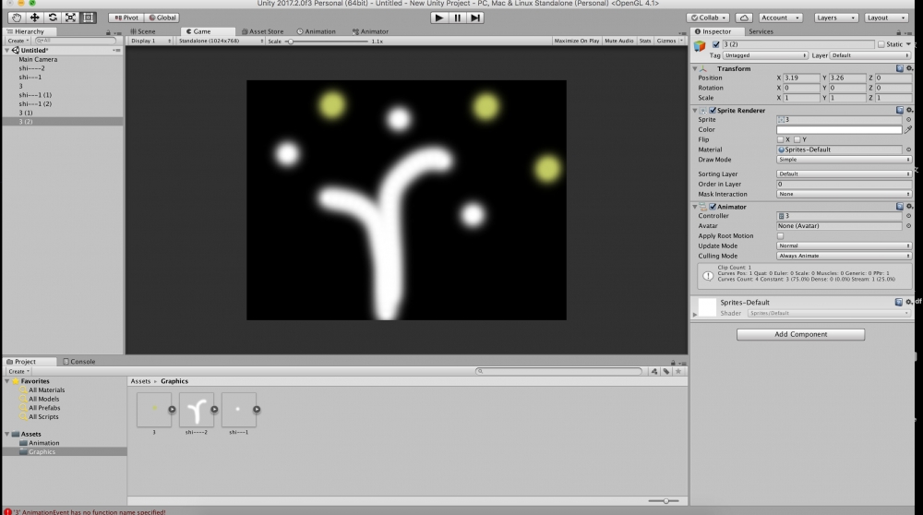This screenshot has height=515, width=923.
Task: Select the Rotate tool
Action: point(52,18)
